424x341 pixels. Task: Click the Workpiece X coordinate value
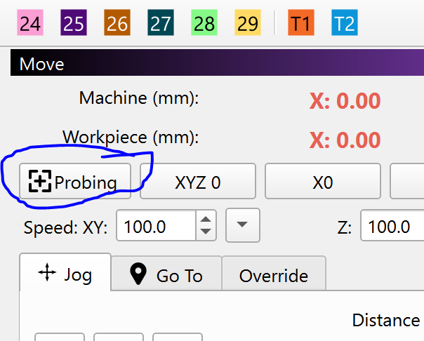pos(345,140)
